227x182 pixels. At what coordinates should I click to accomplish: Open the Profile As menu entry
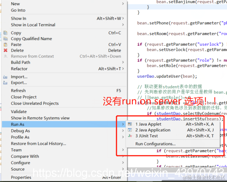64,137
